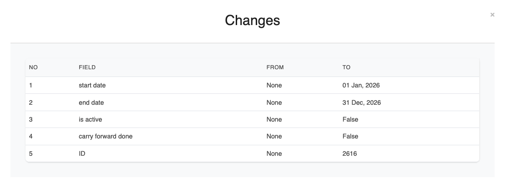Viewport: 506px width, 189px height.
Task: Click the FROM column header
Action: point(275,67)
